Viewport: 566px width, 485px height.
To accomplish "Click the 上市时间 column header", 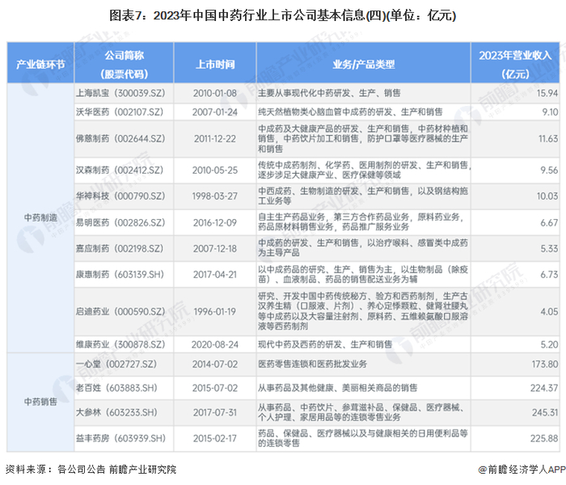I will coord(215,65).
